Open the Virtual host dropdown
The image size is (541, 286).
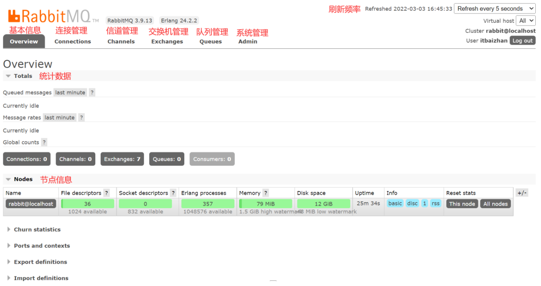[526, 21]
